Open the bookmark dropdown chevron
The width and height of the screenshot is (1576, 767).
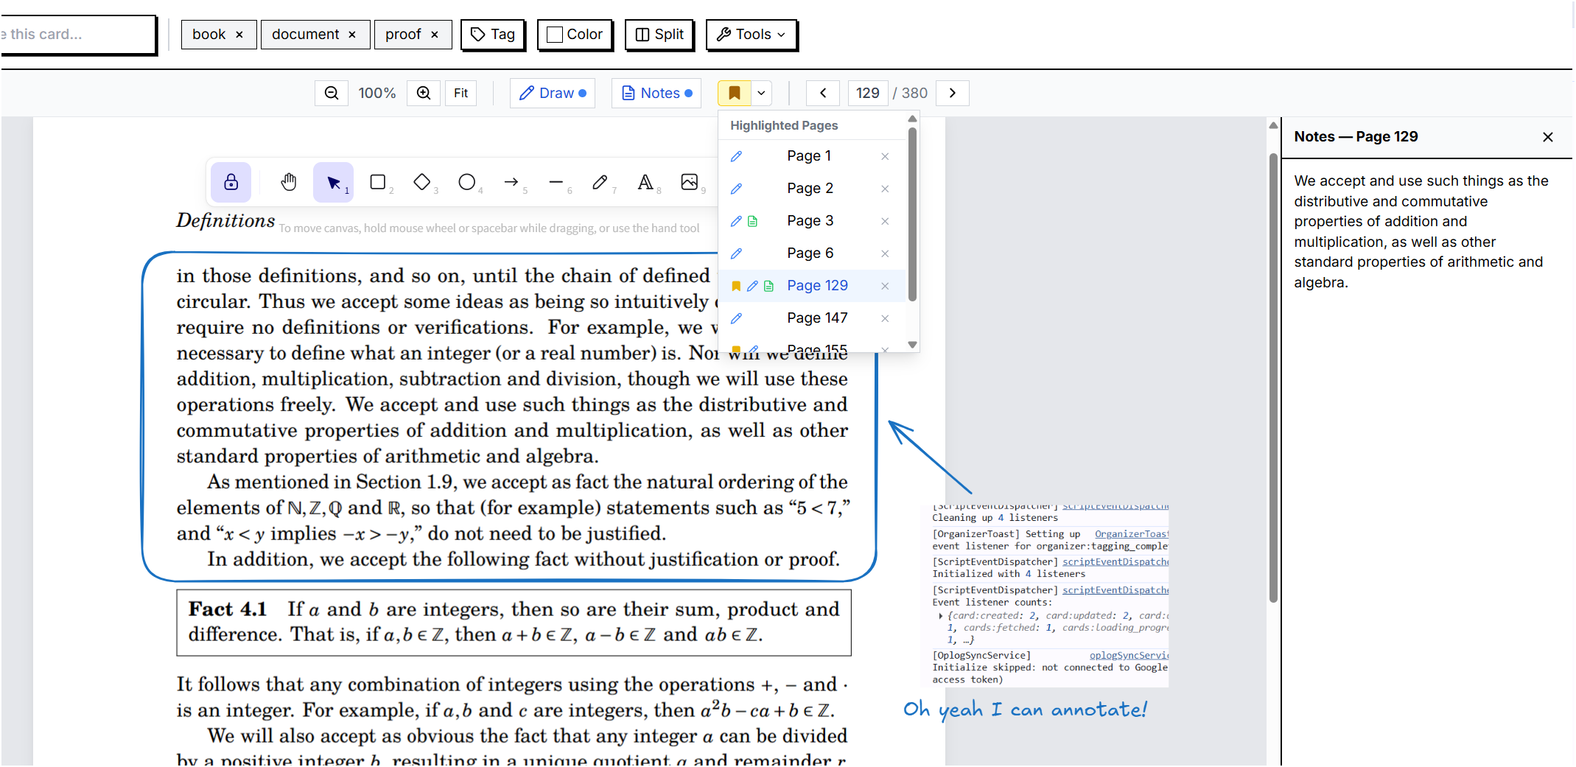761,93
